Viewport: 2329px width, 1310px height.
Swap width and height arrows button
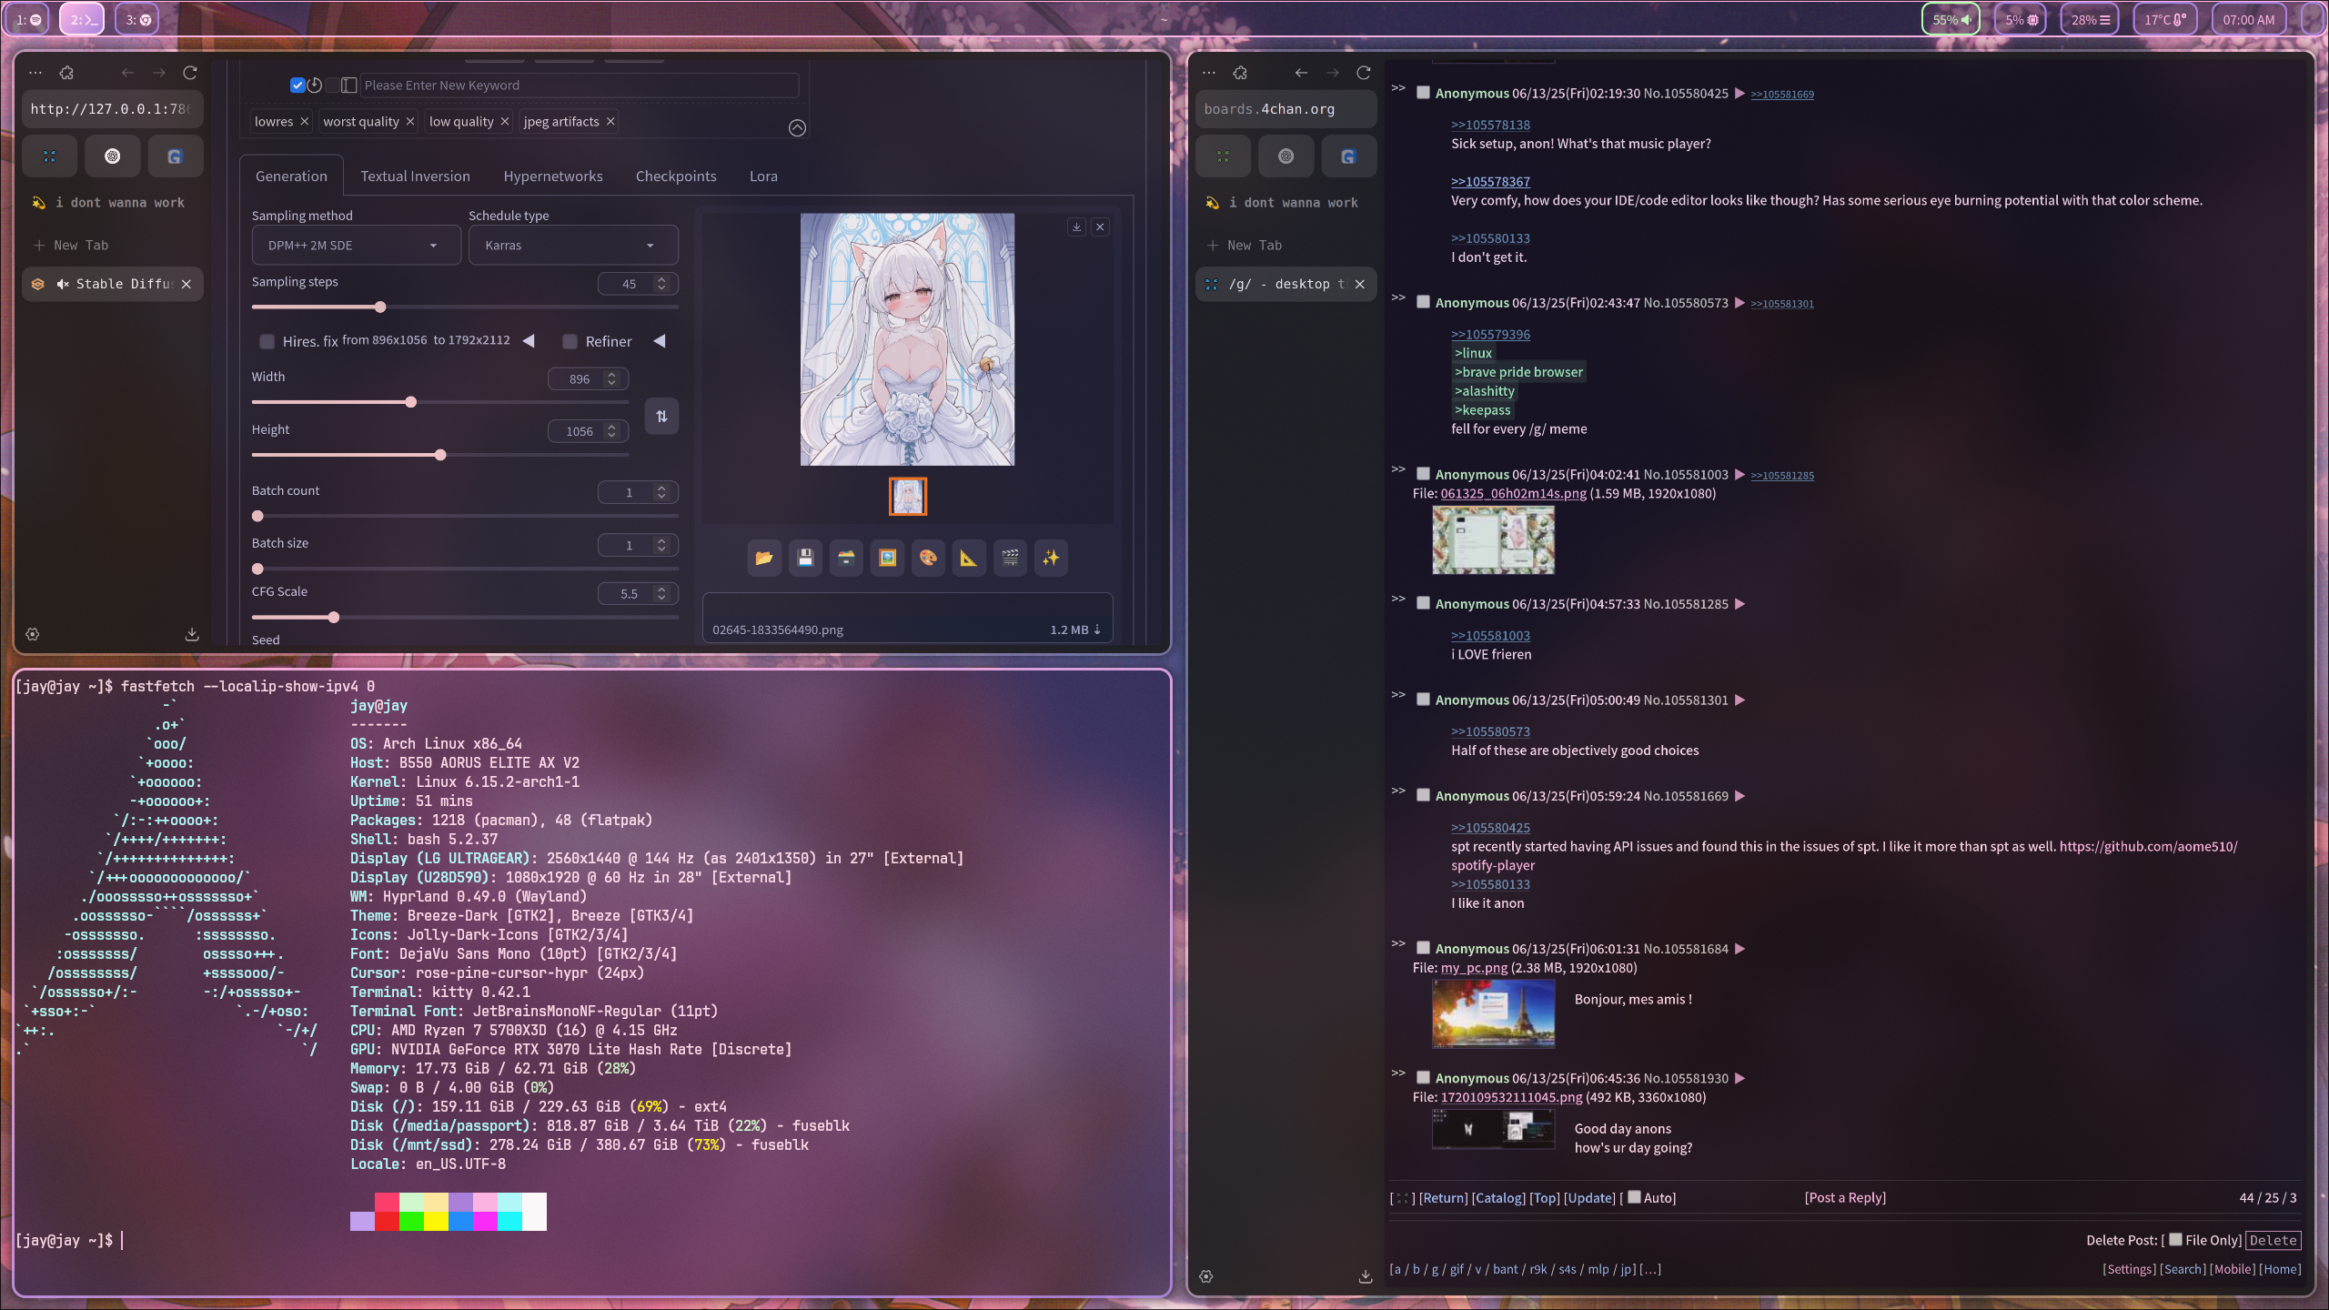tap(661, 417)
